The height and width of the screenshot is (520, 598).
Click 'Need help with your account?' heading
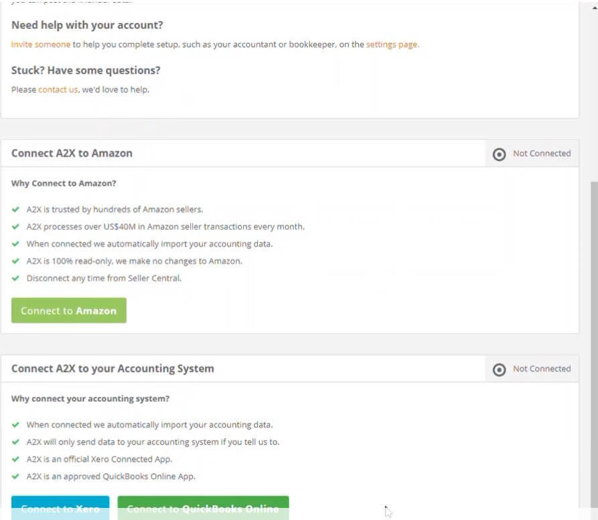pos(87,25)
